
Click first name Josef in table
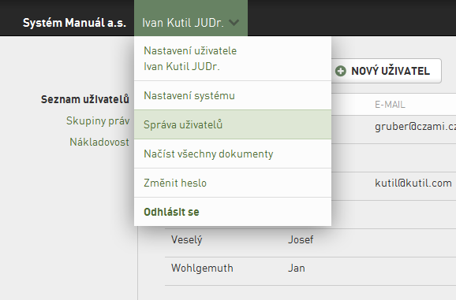(x=301, y=239)
